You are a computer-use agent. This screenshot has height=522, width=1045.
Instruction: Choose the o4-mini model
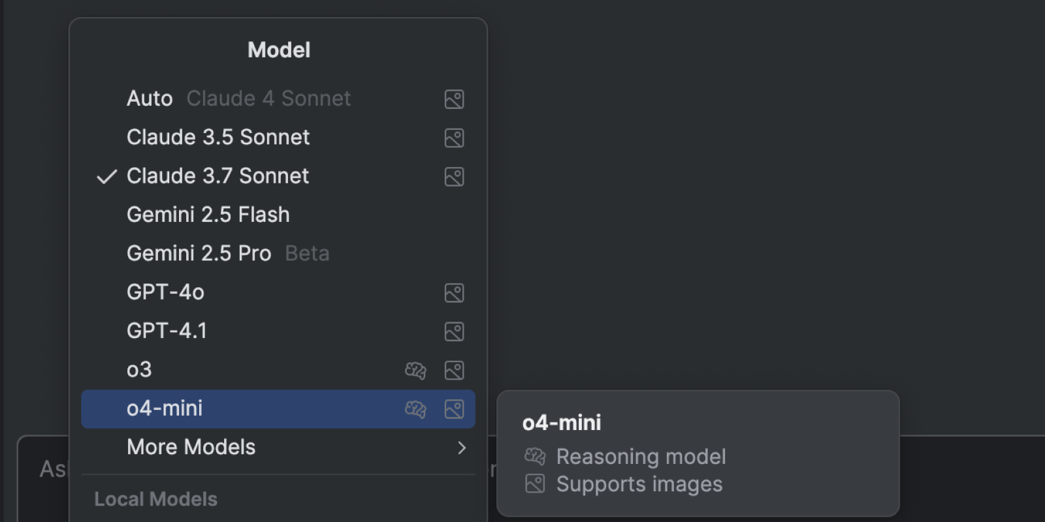(x=278, y=408)
